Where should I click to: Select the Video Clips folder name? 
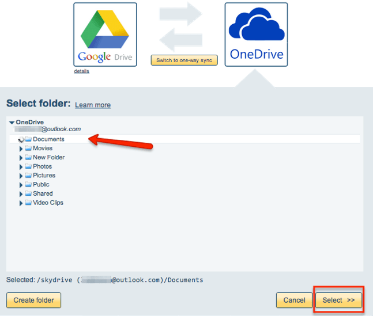pos(48,203)
